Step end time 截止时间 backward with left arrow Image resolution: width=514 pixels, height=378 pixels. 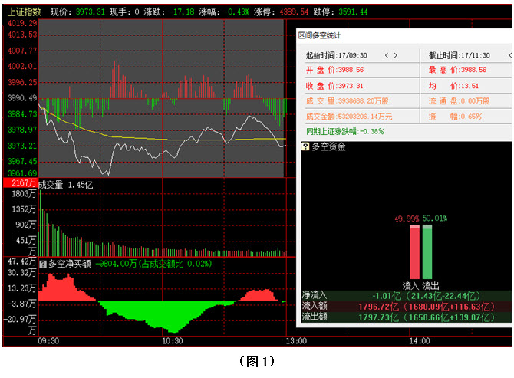tap(509, 55)
